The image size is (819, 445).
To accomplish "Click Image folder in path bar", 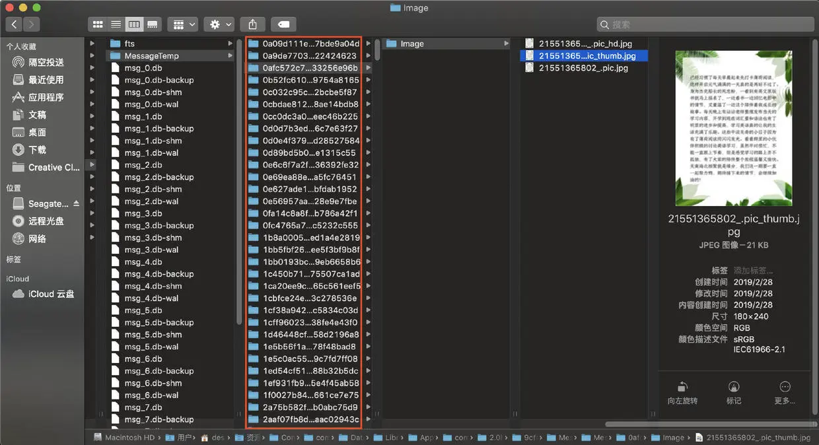I will pos(668,437).
